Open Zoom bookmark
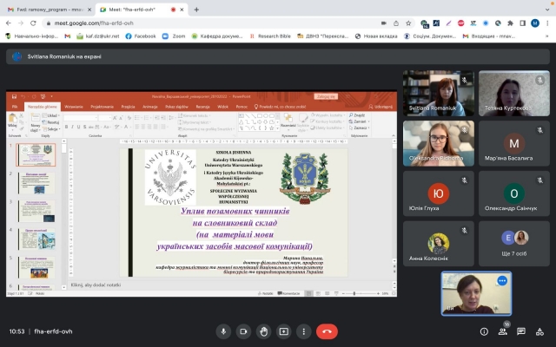Screen dimensions: 556x347 click(174, 36)
